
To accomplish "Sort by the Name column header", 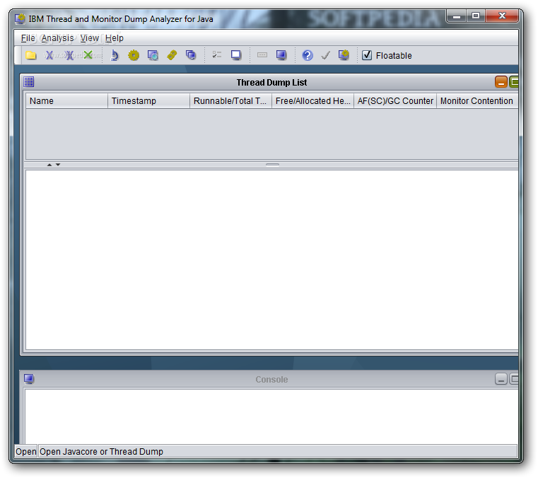I will 67,101.
